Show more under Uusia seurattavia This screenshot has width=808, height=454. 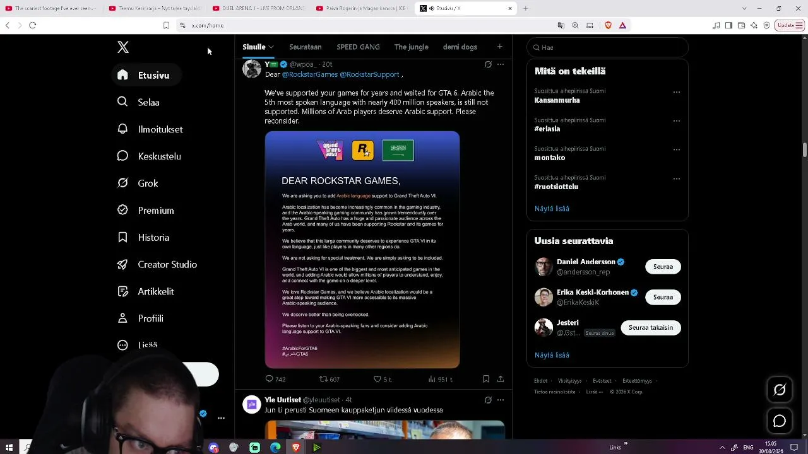point(552,355)
